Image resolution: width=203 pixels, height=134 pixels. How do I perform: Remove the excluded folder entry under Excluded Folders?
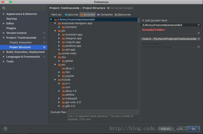(199, 33)
